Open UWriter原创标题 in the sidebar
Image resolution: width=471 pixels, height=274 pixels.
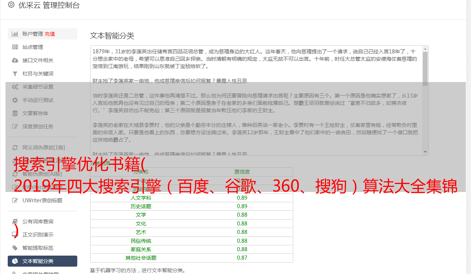pos(42,200)
